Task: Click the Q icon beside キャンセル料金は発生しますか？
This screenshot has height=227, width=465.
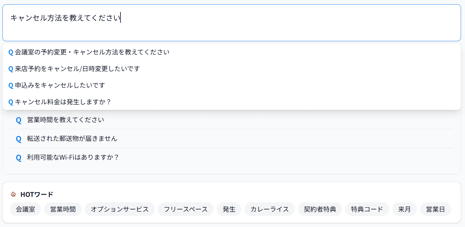Action: click(11, 102)
